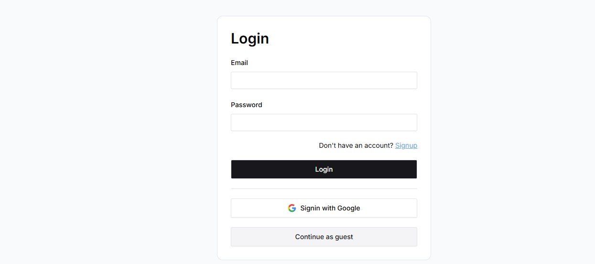Screen dimensions: 595x264
Task: Click the "Signin with Google" button text
Action: coord(330,208)
